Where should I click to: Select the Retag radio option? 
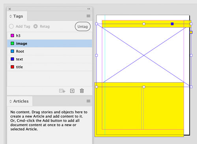coord(35,26)
